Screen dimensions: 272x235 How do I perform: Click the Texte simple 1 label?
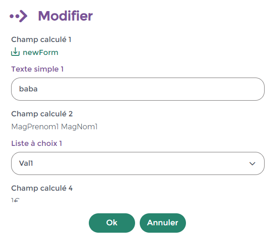pos(37,69)
